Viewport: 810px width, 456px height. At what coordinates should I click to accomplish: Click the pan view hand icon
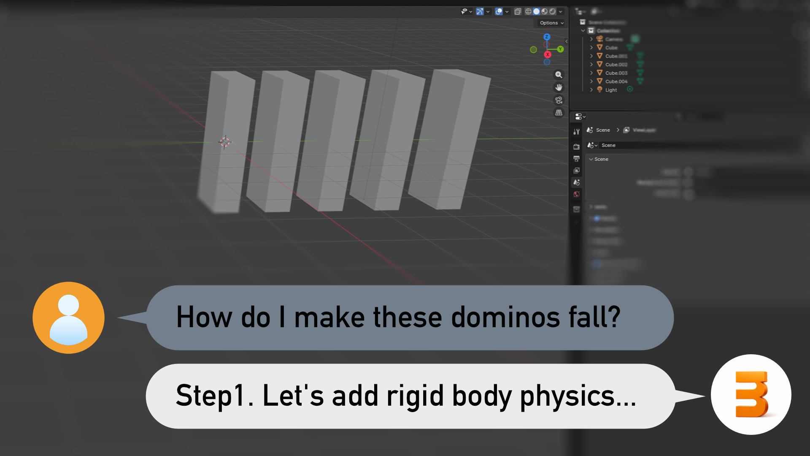[x=559, y=87]
